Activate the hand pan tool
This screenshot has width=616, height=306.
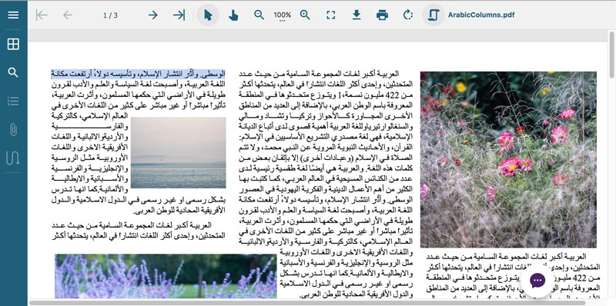[x=233, y=15]
